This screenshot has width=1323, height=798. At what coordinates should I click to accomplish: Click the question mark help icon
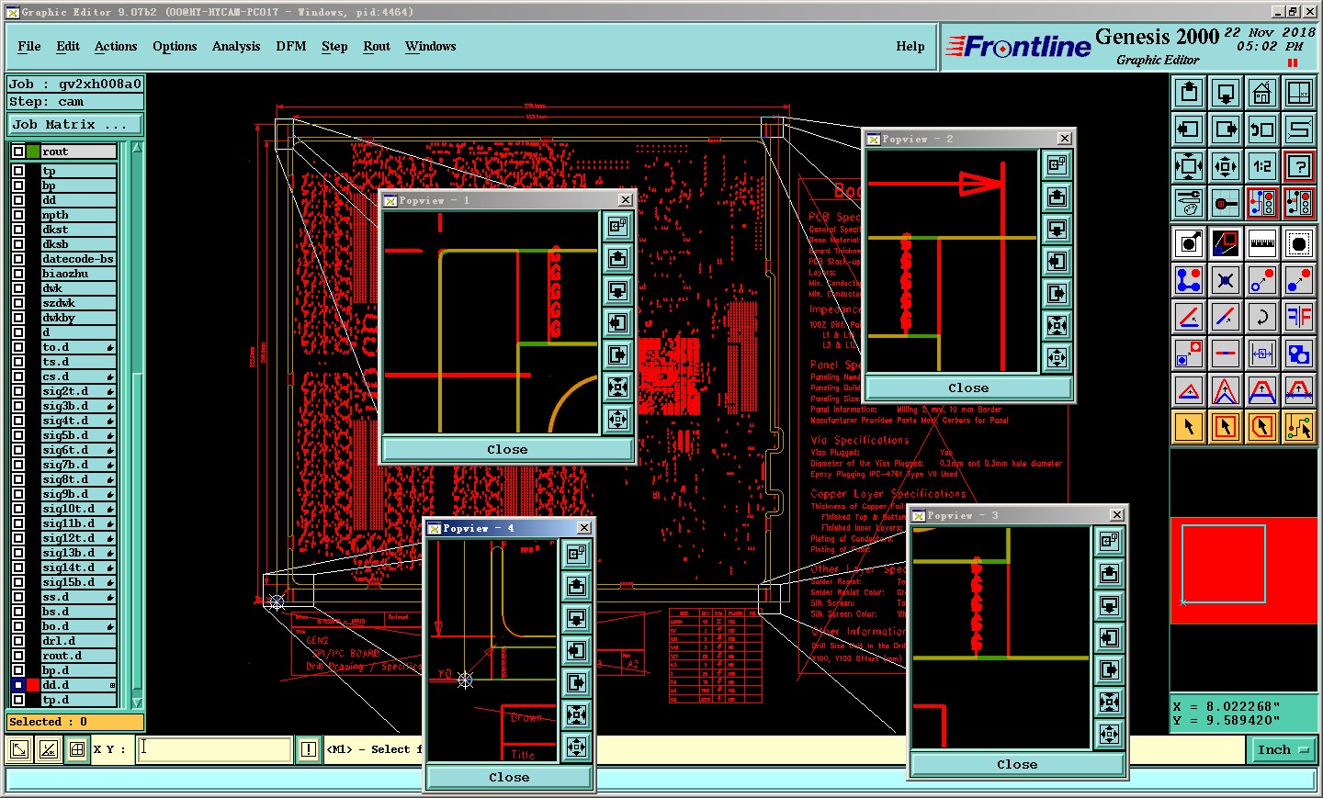1299,166
